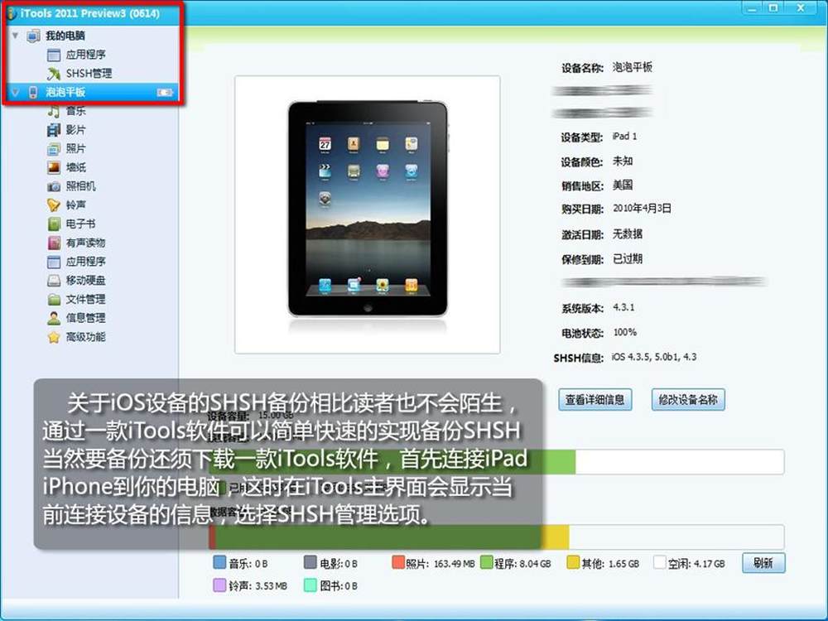Screen dimensions: 828x621
Task: Click the red 照片 storage legend swatch
Action: pyautogui.click(x=398, y=562)
